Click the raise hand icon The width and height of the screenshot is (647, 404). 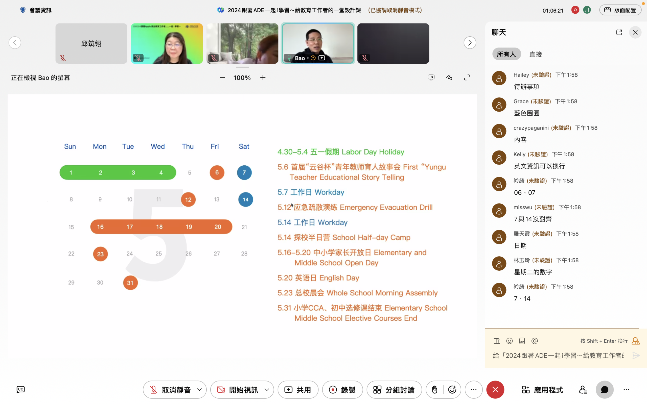coord(434,390)
